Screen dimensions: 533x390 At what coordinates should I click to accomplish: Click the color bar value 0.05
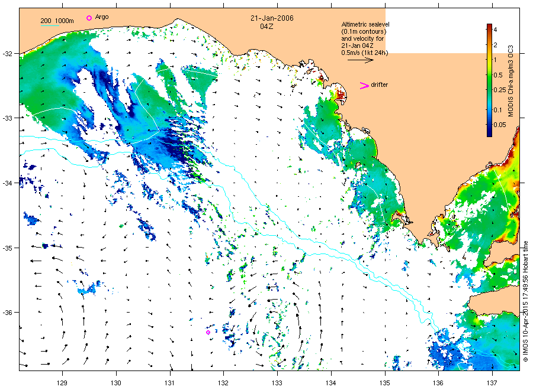500,125
